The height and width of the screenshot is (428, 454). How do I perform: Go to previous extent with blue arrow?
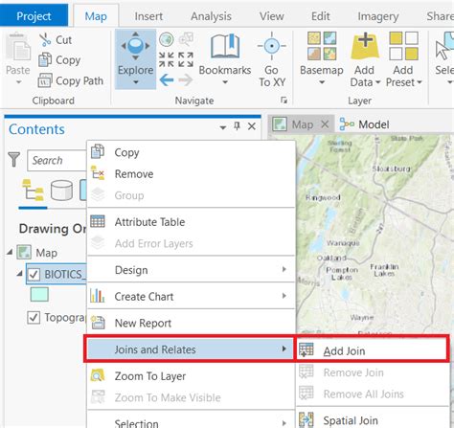[167, 80]
